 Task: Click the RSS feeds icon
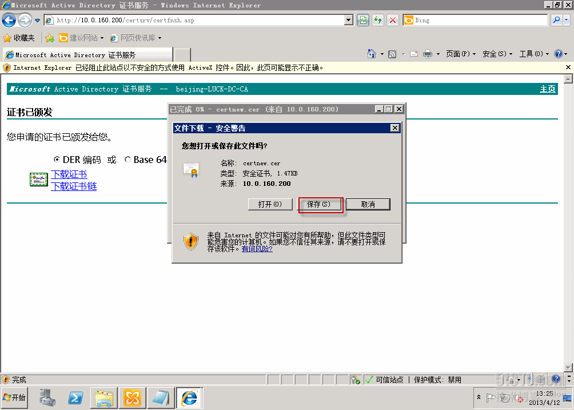[392, 54]
